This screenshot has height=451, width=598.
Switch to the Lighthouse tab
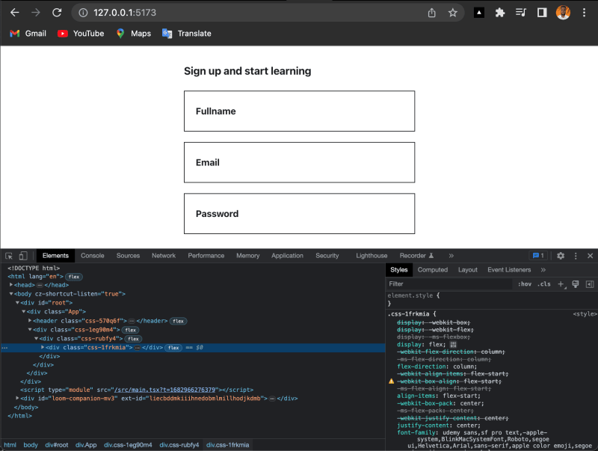[x=372, y=256]
